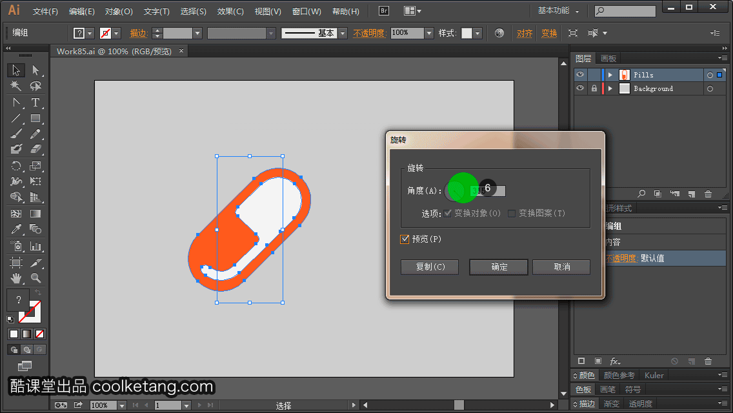Cancel the Rotate dialog

click(561, 267)
